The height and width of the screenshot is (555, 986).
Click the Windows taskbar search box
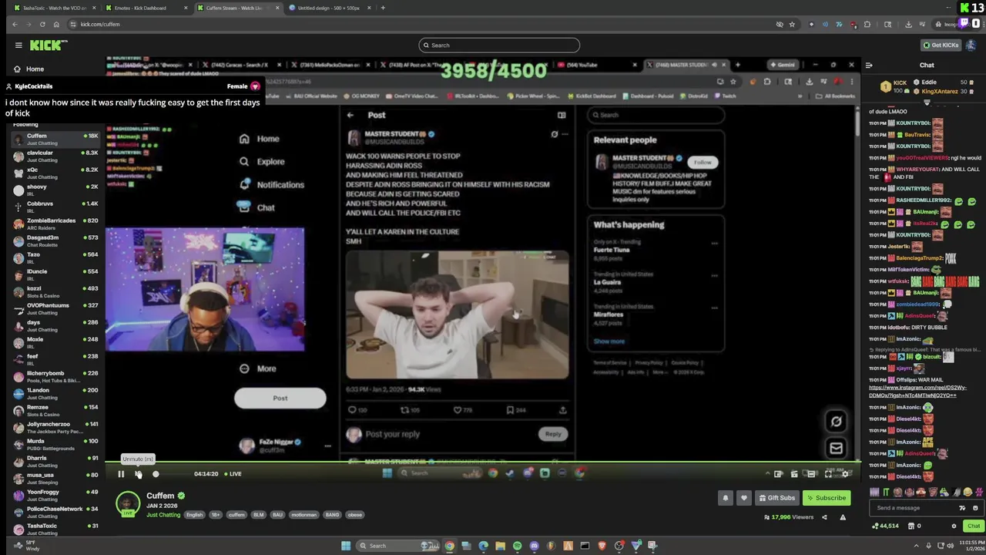point(397,546)
